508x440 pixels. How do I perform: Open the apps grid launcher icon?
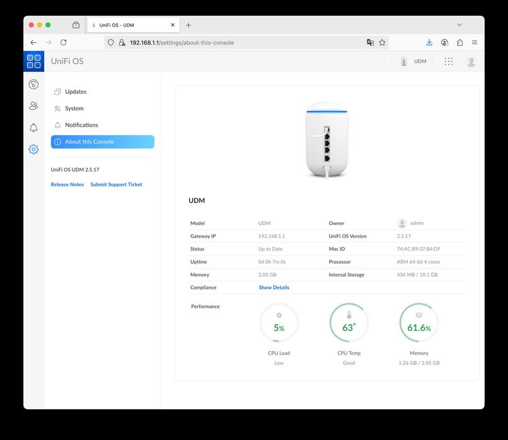[449, 62]
